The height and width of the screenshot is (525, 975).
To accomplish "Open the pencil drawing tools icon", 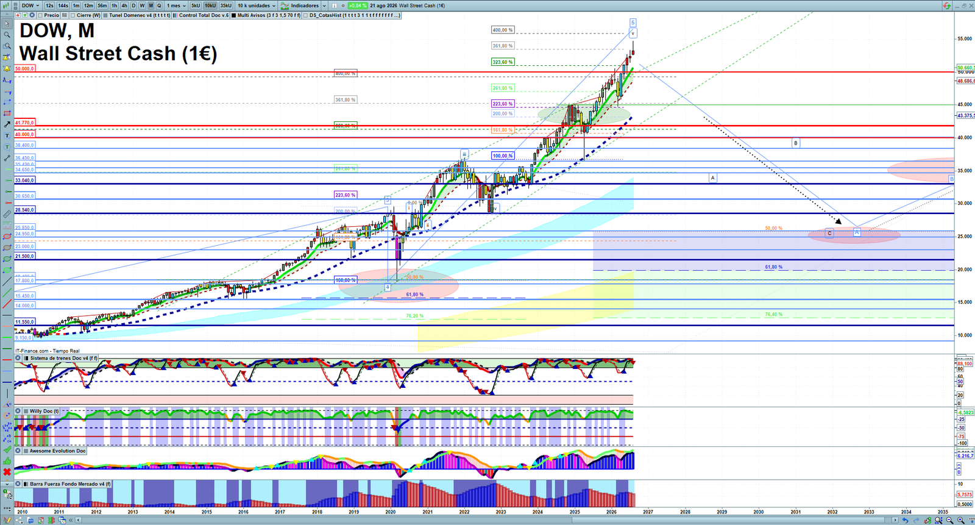I will click(x=7, y=520).
